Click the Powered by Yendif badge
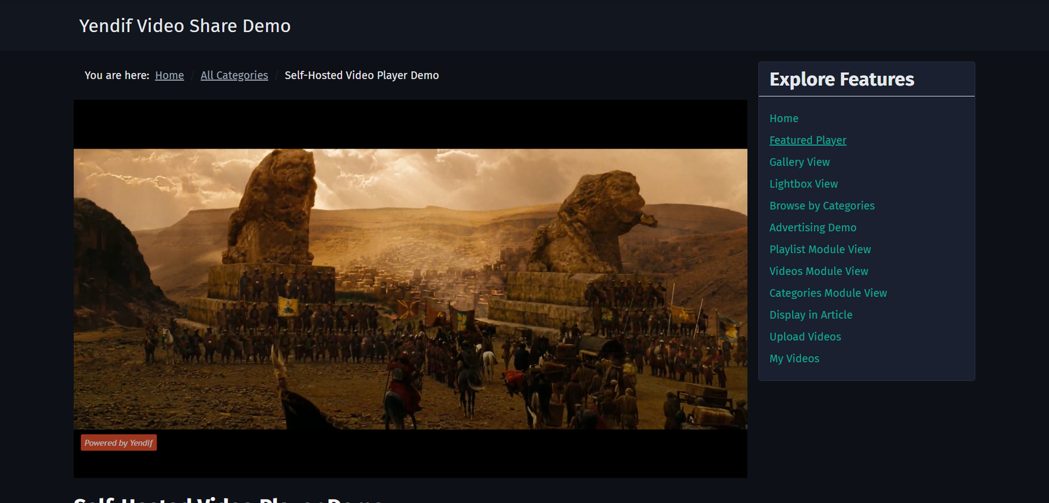This screenshot has height=503, width=1049. [x=119, y=443]
